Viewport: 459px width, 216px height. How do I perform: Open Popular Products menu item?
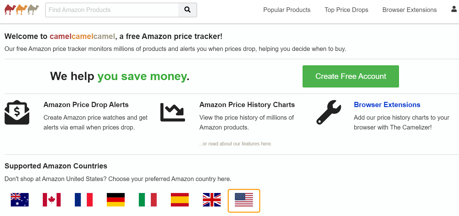[287, 10]
